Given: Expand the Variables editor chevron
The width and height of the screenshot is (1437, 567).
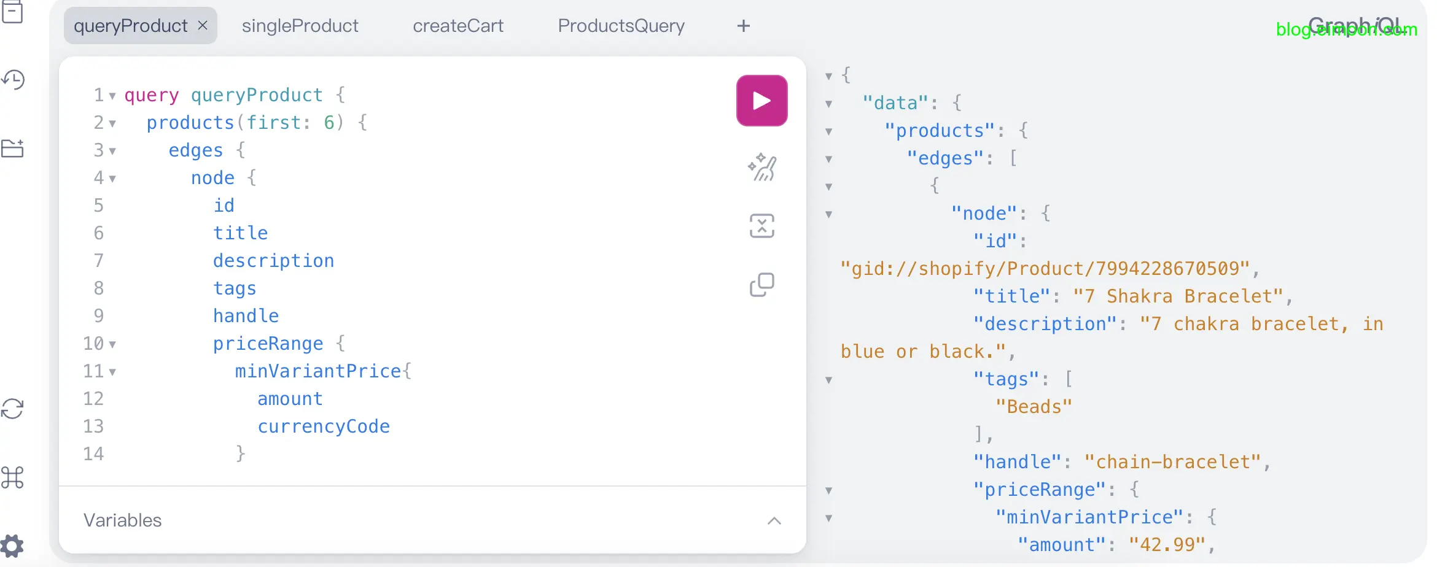Looking at the screenshot, I should point(774,520).
